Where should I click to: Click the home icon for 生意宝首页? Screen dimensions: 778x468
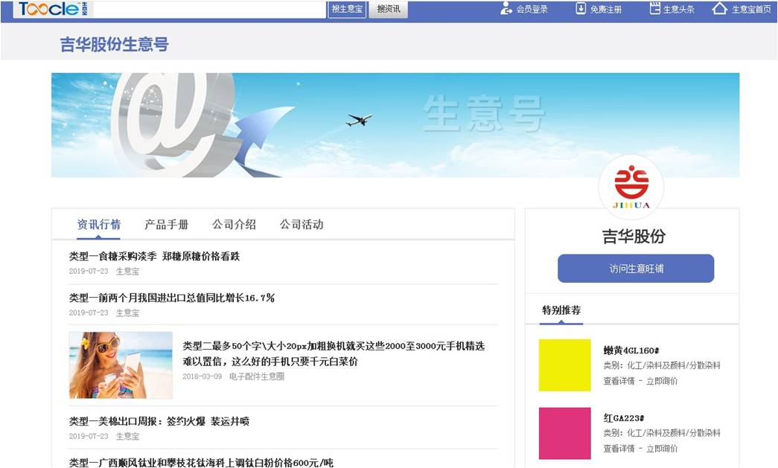pos(719,8)
